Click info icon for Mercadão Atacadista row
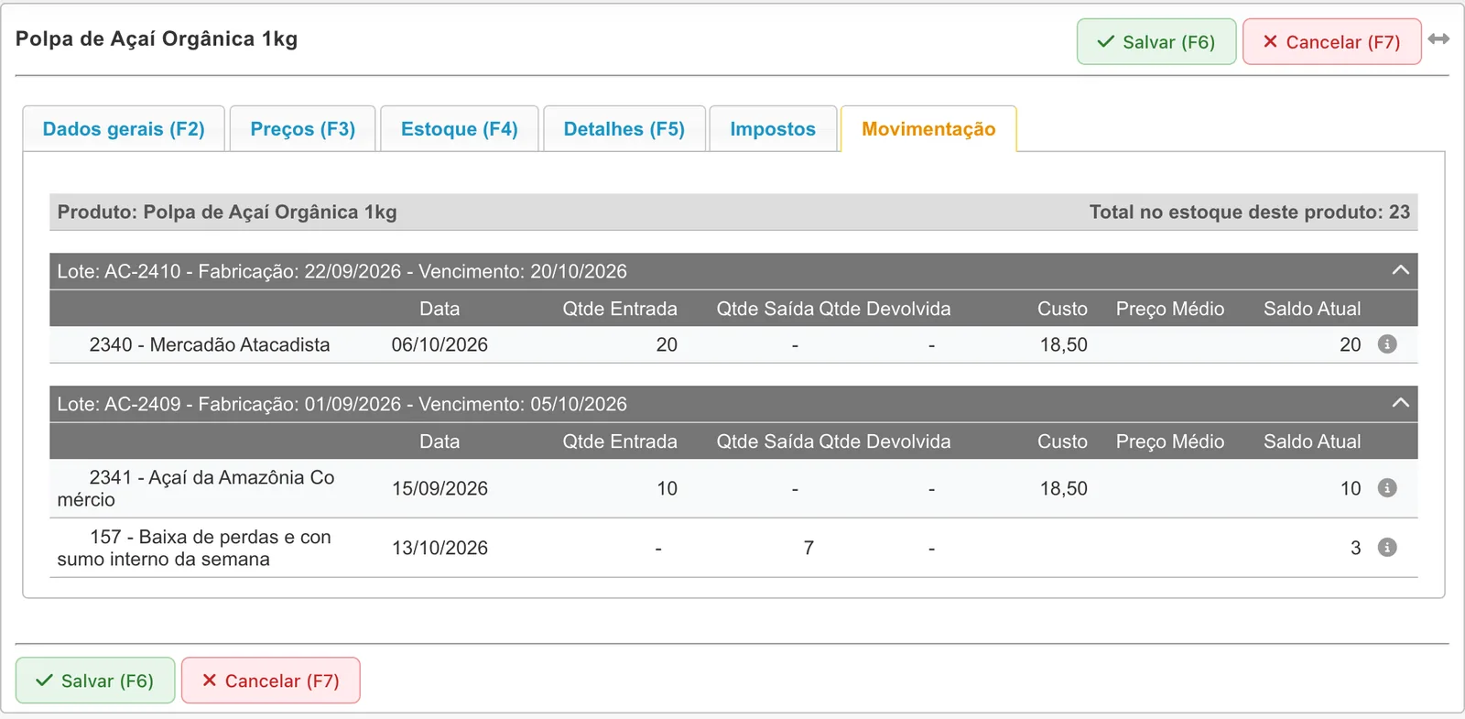Image resolution: width=1465 pixels, height=719 pixels. coord(1387,344)
